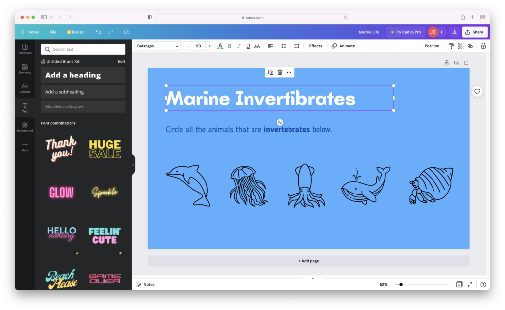Duplicate the selected text element

coord(271,72)
